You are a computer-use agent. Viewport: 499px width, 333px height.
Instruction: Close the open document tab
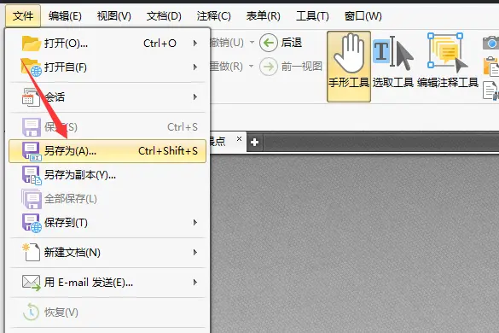click(x=240, y=139)
